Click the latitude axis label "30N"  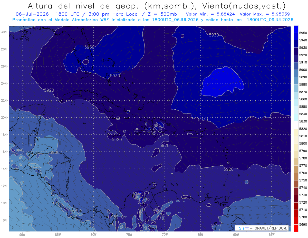click(4, 32)
